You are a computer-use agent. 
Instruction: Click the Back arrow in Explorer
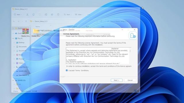(x=14, y=21)
